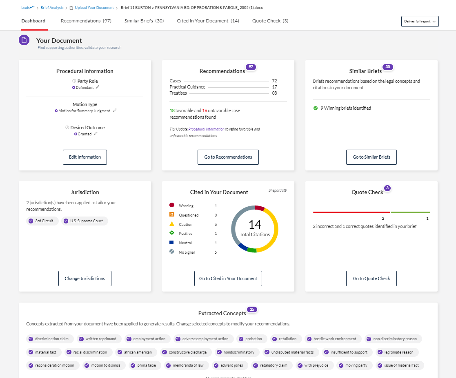Screen dimensions: 456x378
Task: Click the red Warning Shepard's signal icon
Action: (173, 205)
